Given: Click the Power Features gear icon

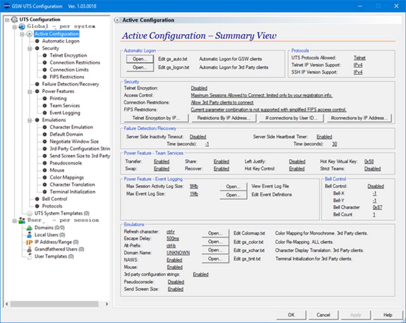Looking at the screenshot, I should [37, 91].
